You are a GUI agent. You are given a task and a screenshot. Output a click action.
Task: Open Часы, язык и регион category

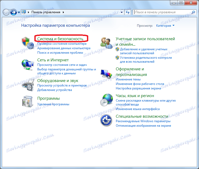135,96
